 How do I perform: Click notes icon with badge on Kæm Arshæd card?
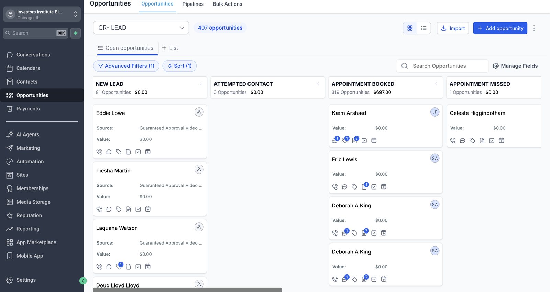click(x=355, y=140)
